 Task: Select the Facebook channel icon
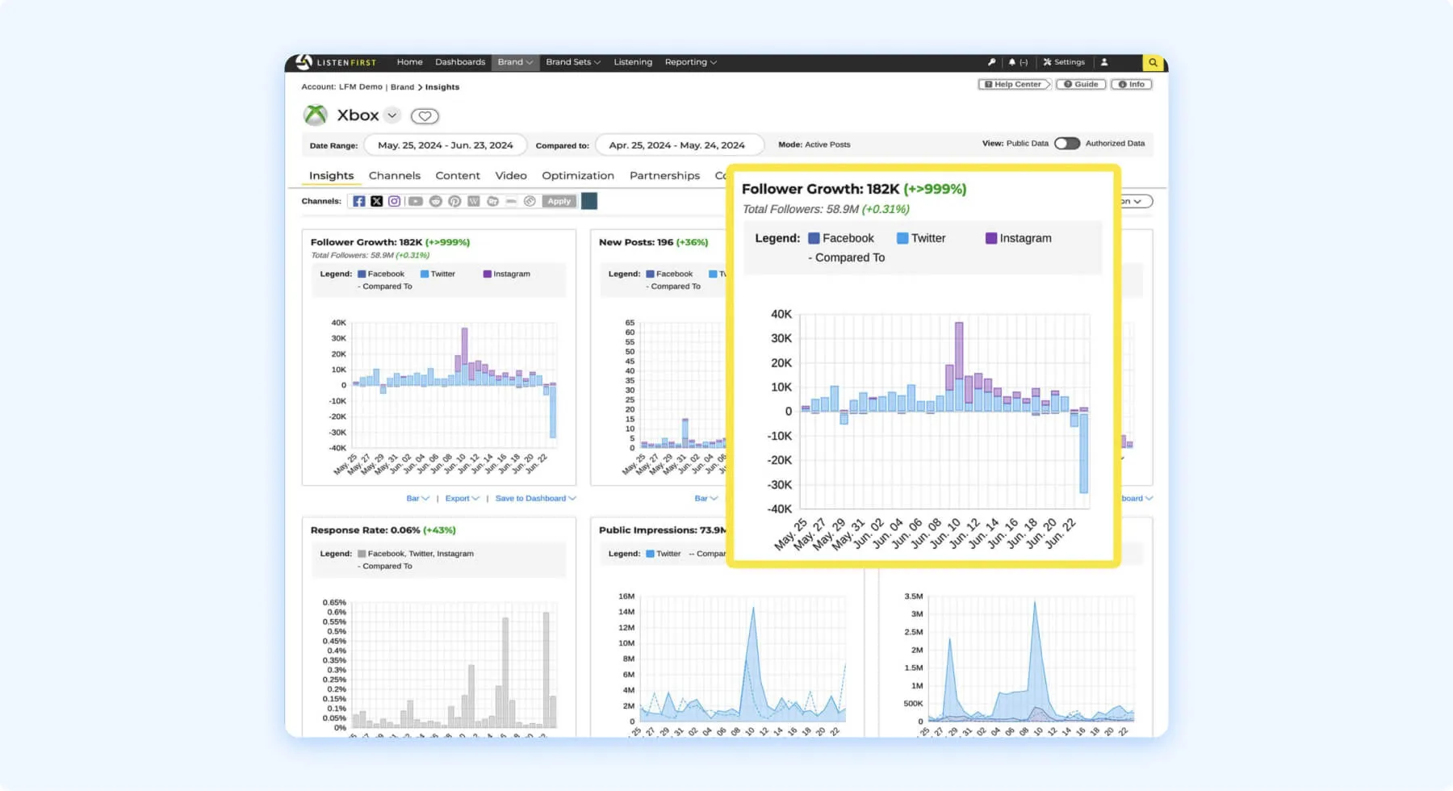click(x=359, y=201)
